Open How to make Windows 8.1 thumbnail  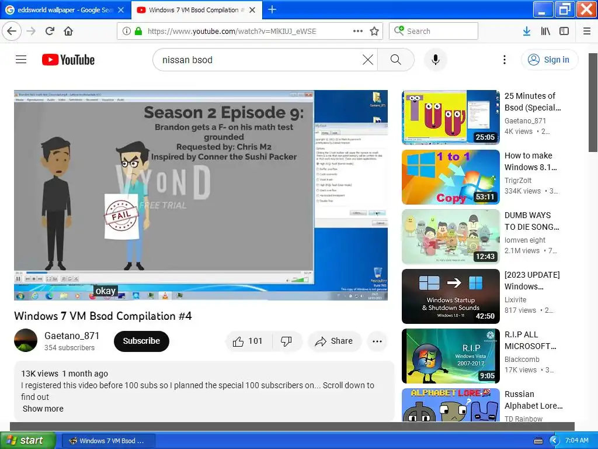pos(450,177)
